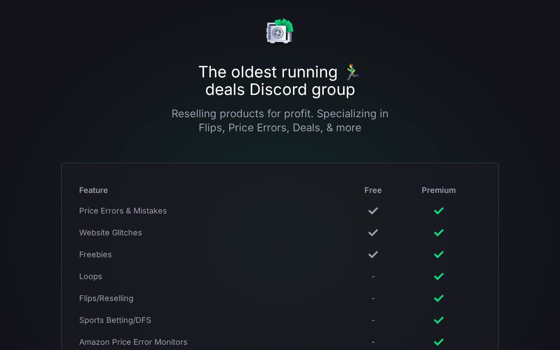The width and height of the screenshot is (560, 350).
Task: Click the safe with cash logo icon
Action: (x=280, y=31)
